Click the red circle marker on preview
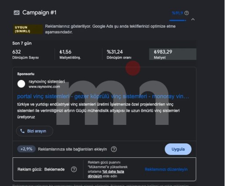 tap(133, 68)
